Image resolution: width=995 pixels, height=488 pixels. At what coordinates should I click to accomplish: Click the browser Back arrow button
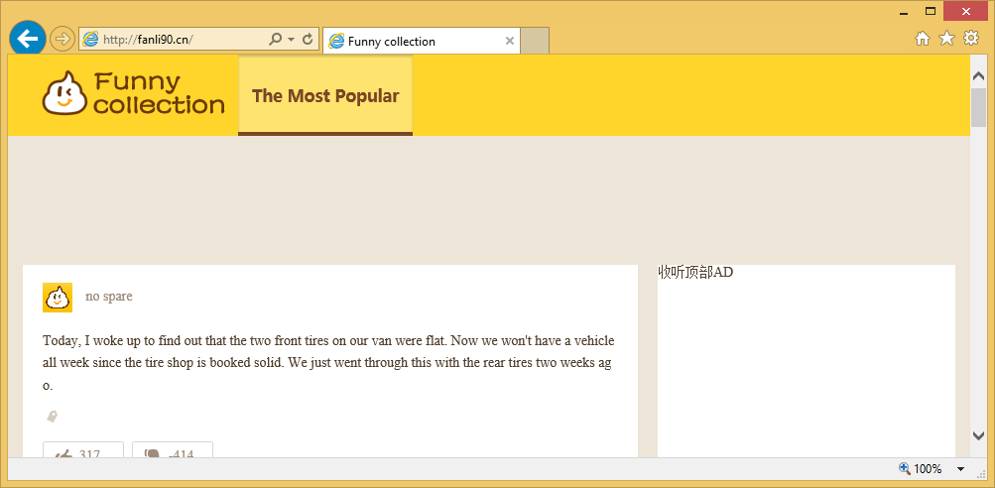tap(27, 39)
